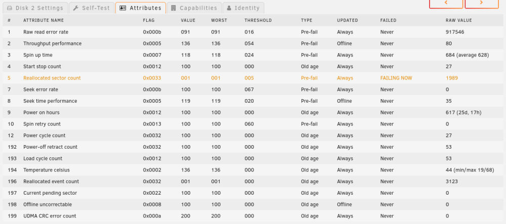This screenshot has width=506, height=224.
Task: Click the ATTRIBUTE NAME column header
Action: tap(44, 20)
